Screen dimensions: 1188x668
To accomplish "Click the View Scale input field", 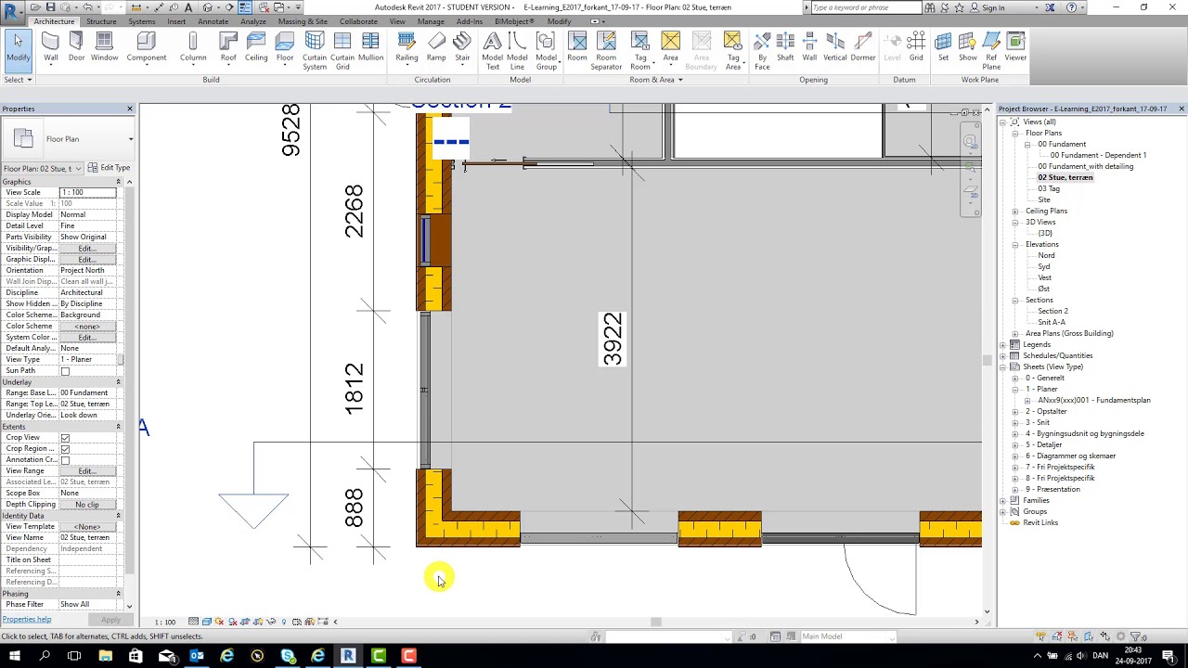I will click(x=88, y=192).
